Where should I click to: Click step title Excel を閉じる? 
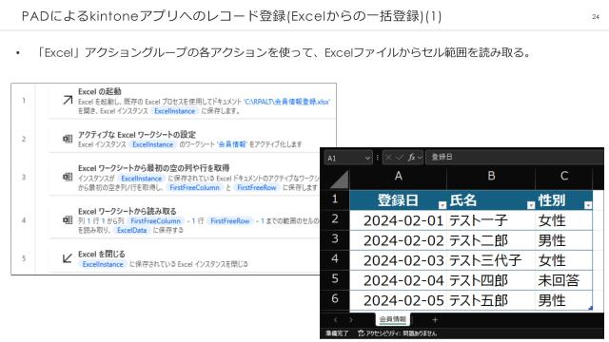click(x=102, y=254)
